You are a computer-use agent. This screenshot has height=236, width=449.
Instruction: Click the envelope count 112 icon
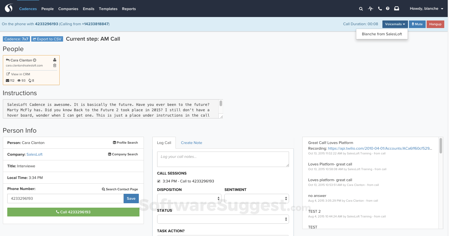(8, 81)
